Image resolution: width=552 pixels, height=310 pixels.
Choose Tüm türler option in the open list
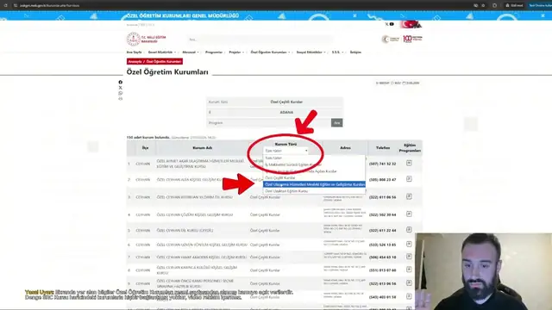314,158
